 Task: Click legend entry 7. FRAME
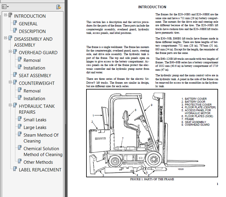188,119
